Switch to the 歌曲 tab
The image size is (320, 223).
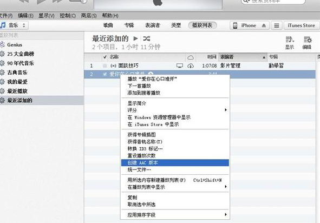(108, 25)
